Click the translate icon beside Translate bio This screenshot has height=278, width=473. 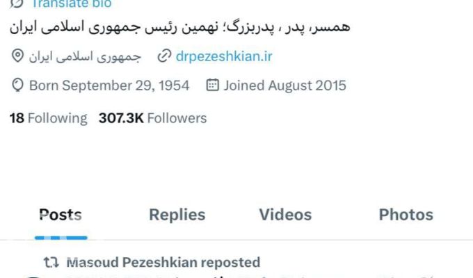pos(17,3)
